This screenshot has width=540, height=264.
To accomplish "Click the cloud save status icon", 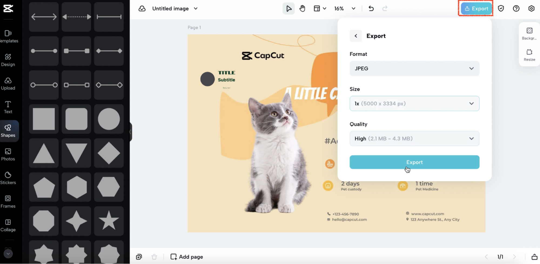I will coord(142,9).
